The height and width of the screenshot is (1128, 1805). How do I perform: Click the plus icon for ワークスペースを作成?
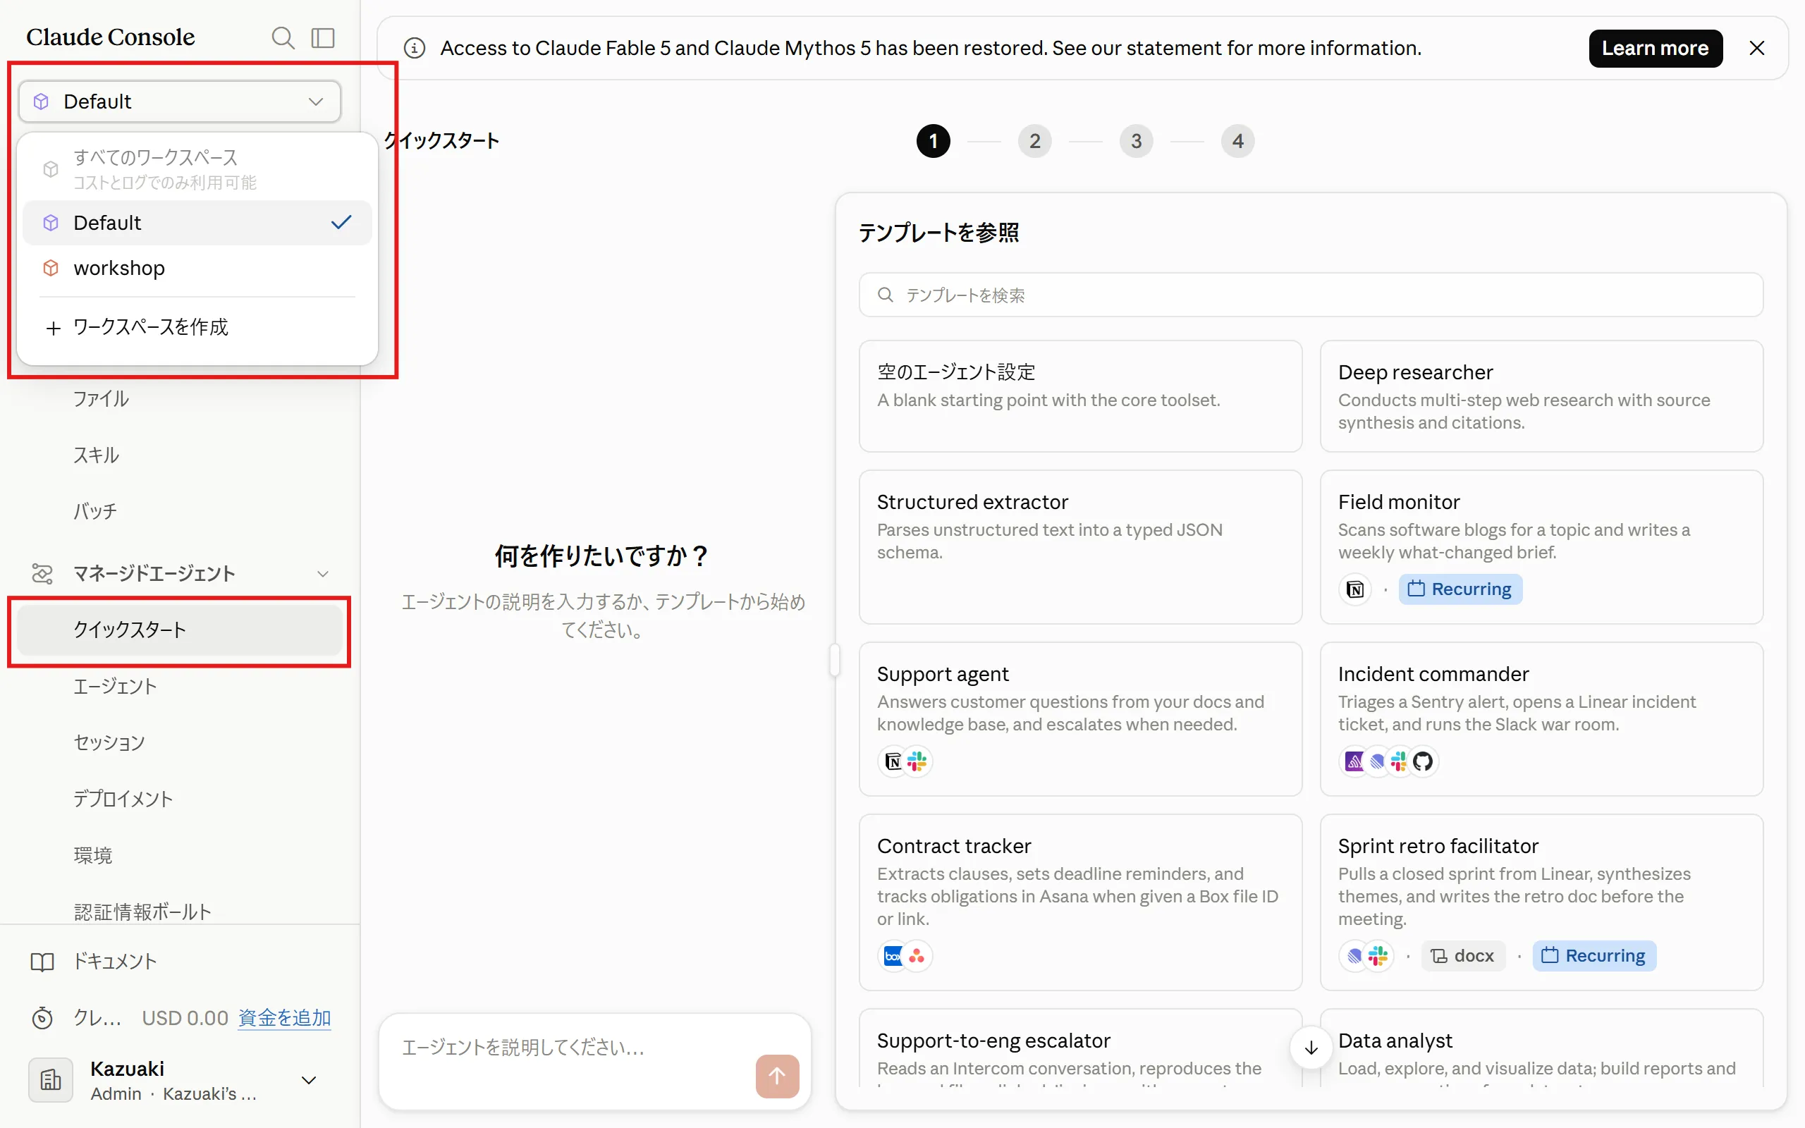(x=53, y=329)
